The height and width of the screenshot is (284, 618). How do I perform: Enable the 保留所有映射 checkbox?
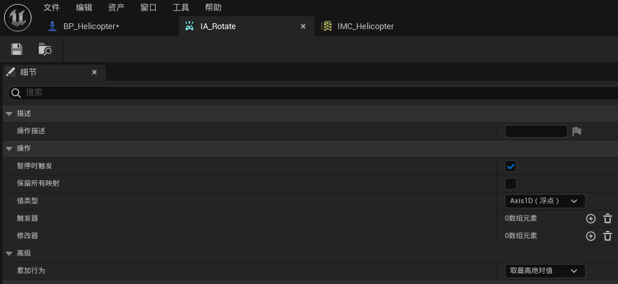pyautogui.click(x=511, y=184)
